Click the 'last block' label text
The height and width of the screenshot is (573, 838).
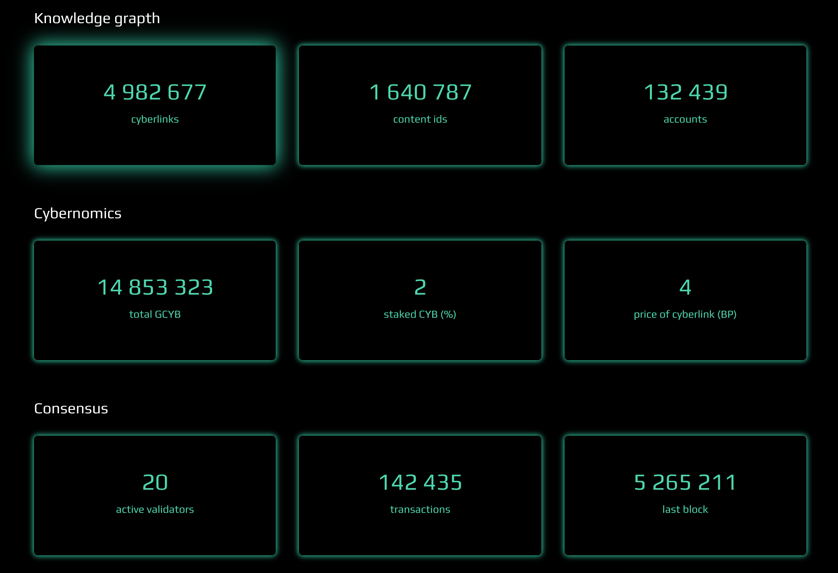tap(685, 509)
